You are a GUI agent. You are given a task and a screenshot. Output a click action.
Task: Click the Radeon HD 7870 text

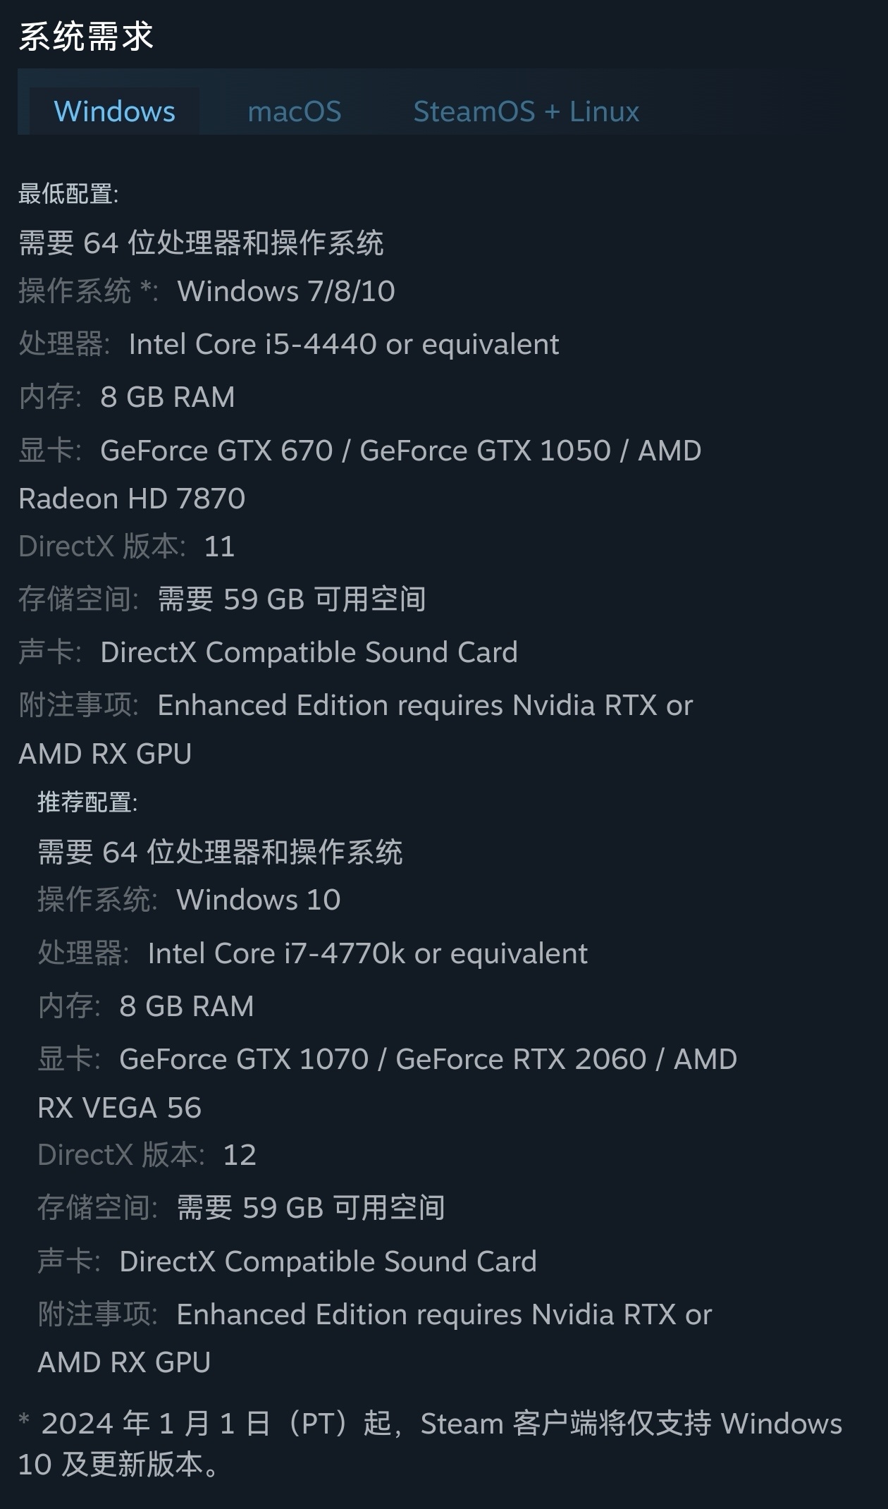click(132, 499)
